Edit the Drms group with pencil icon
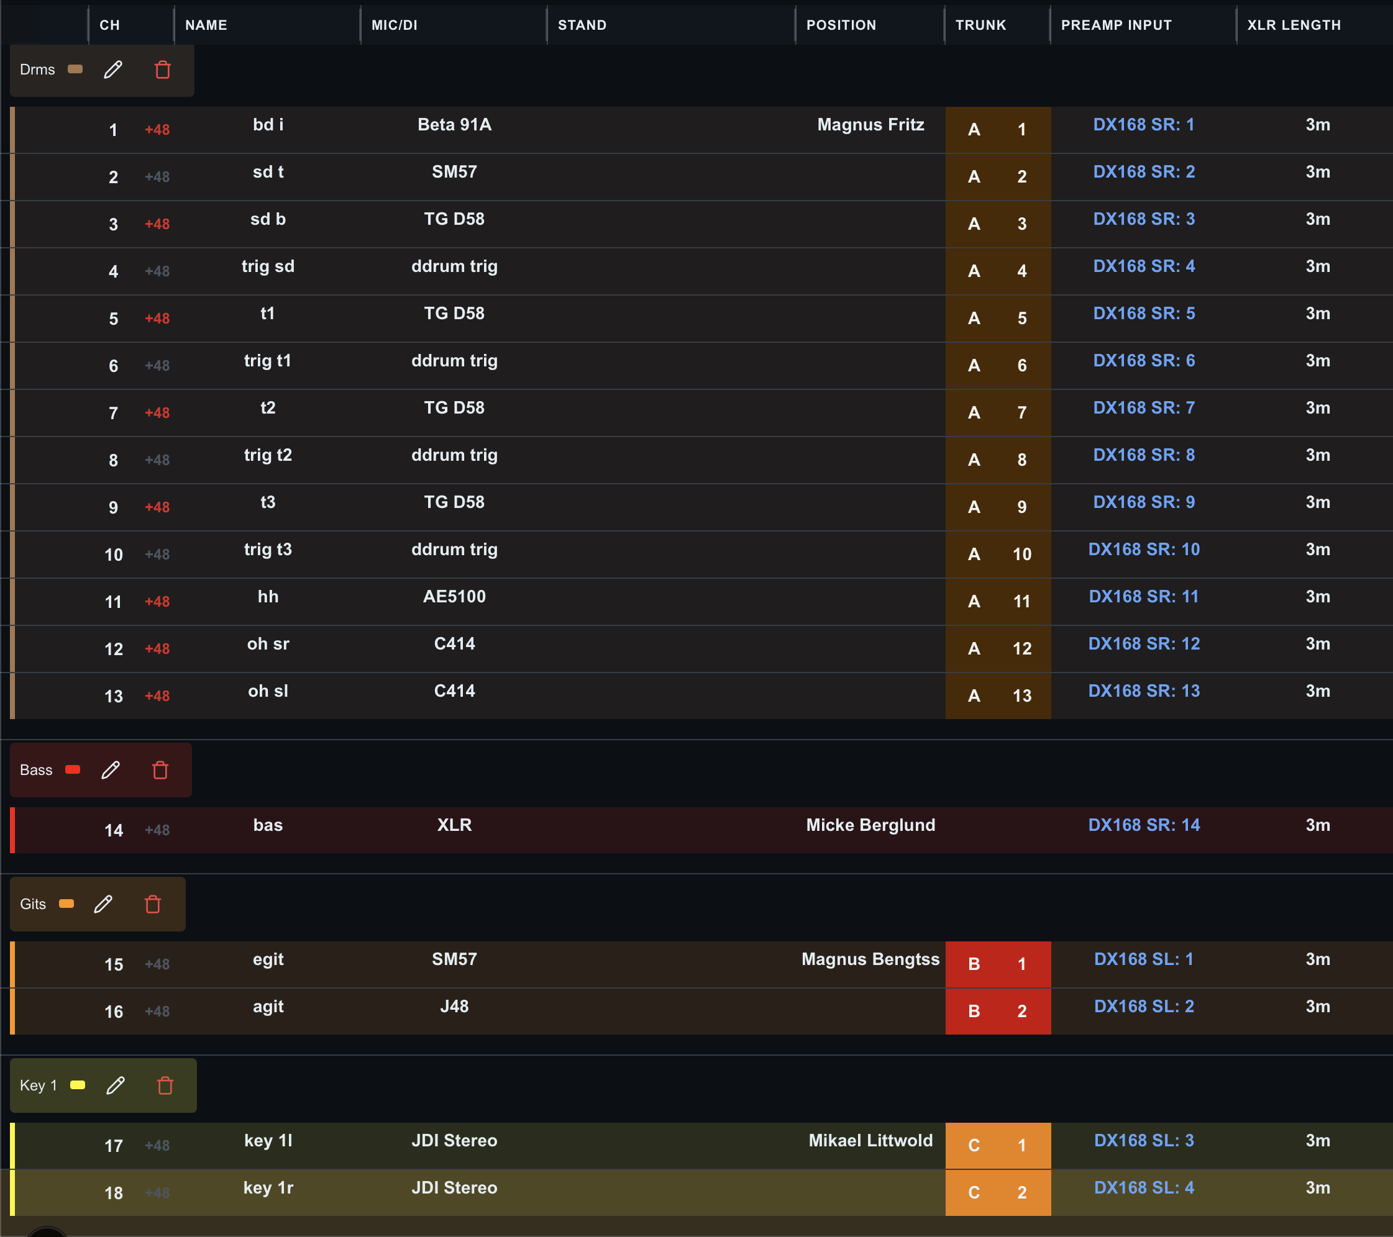Image resolution: width=1393 pixels, height=1237 pixels. (113, 70)
